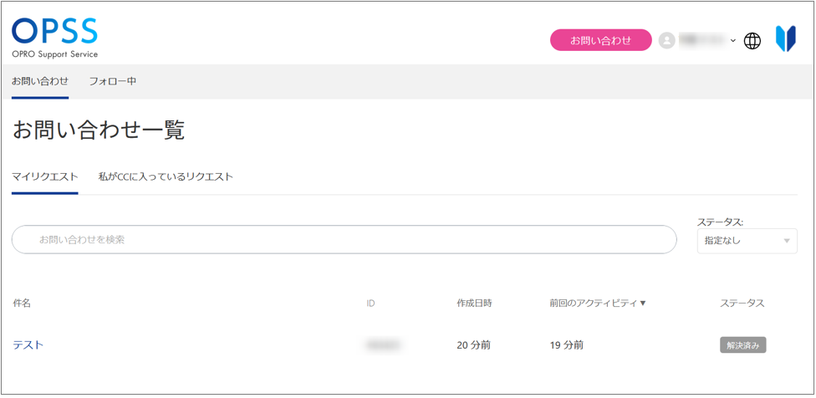Switch to the フォロー中 tab
This screenshot has height=398, width=816.
[113, 82]
